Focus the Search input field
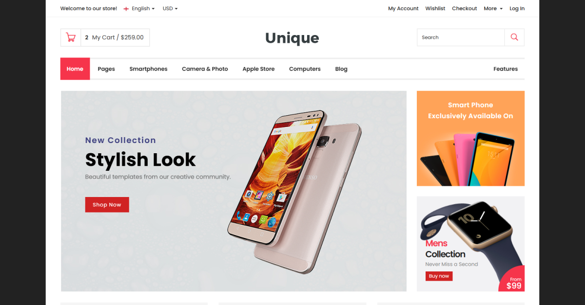This screenshot has height=305, width=585. click(x=461, y=37)
